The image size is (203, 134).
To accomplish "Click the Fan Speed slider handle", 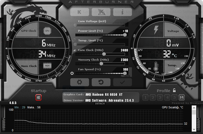I will [125, 73].
